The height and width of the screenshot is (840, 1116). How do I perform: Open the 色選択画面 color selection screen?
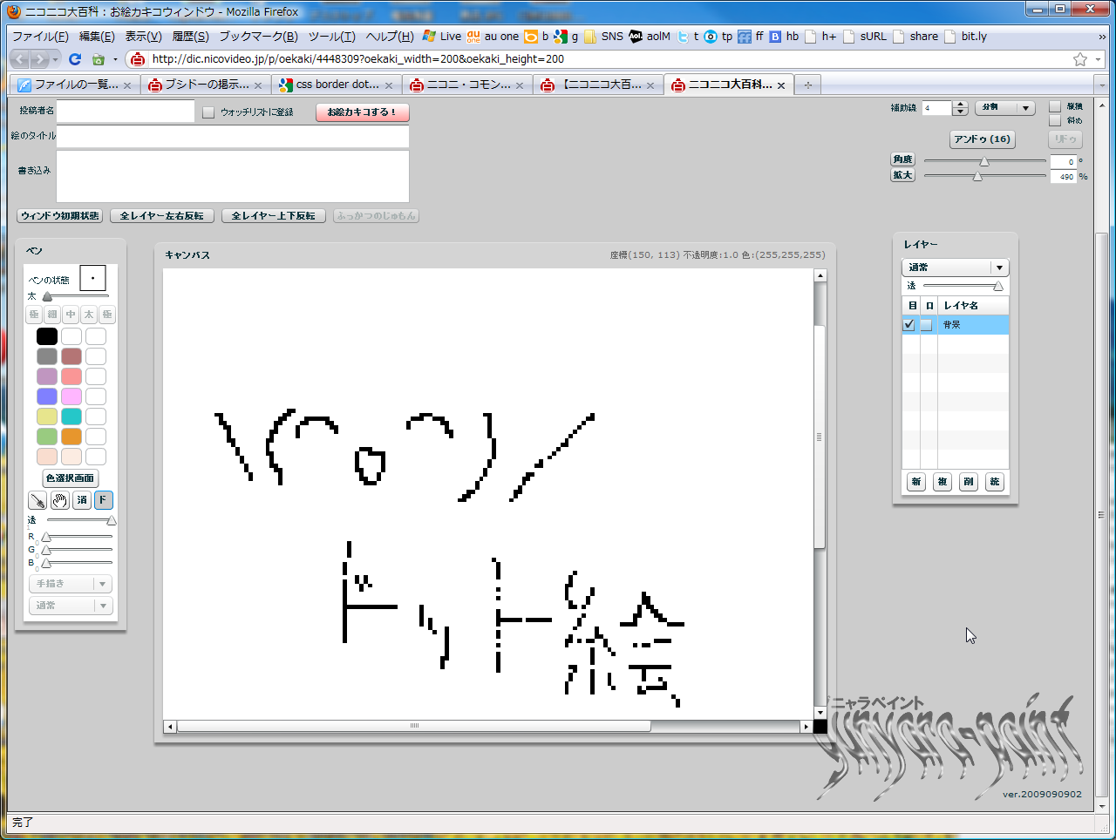(x=70, y=478)
